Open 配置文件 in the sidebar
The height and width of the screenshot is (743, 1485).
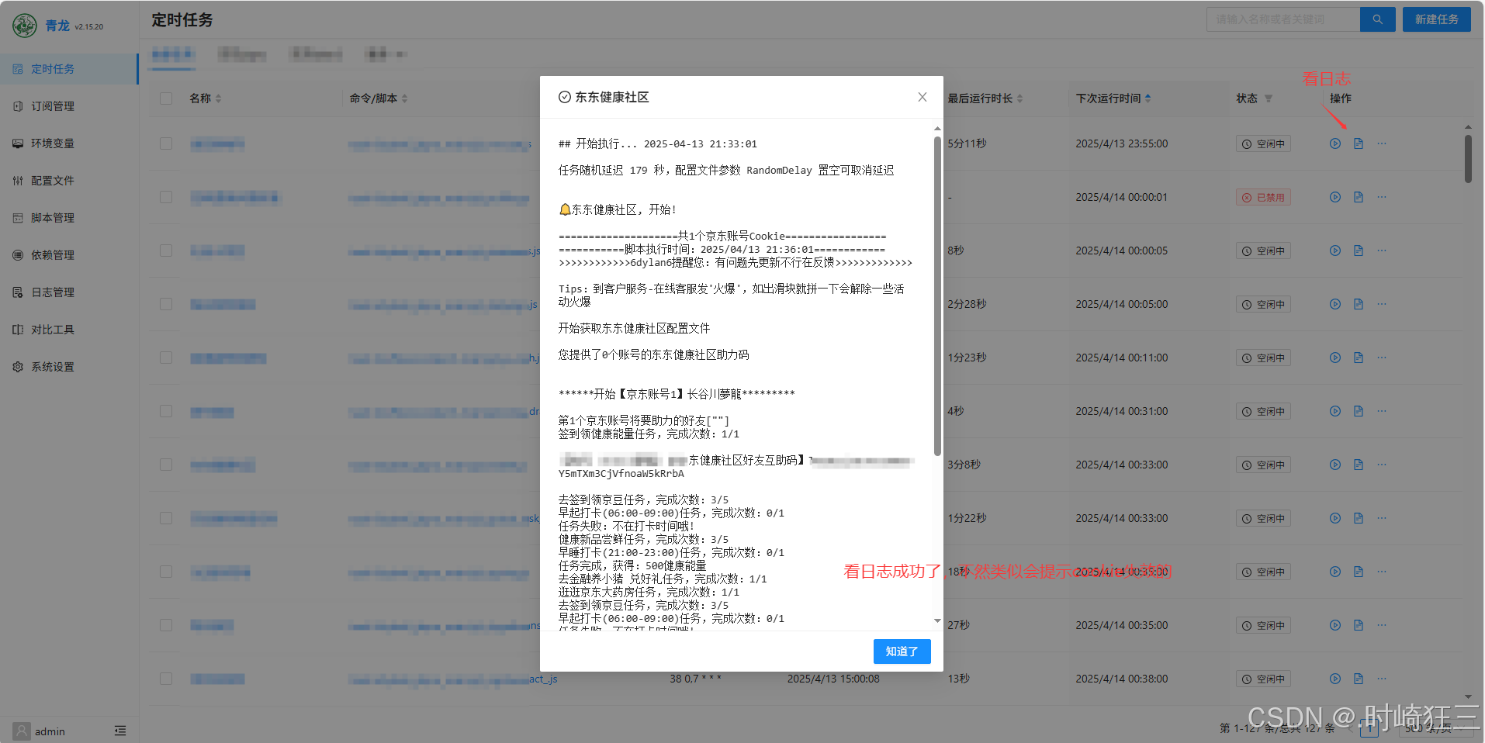[x=69, y=181]
